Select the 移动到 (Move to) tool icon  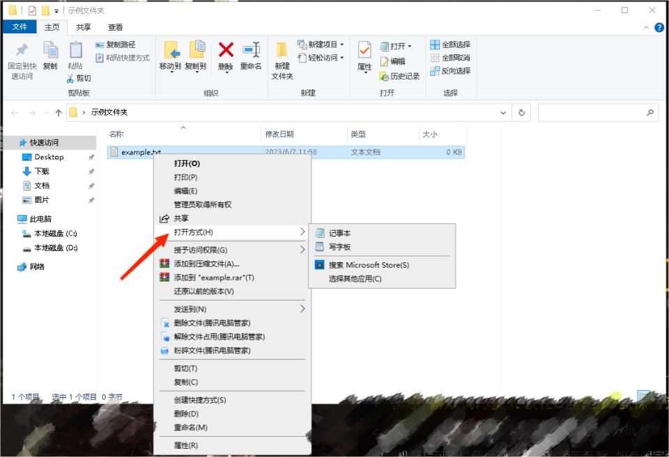[172, 54]
